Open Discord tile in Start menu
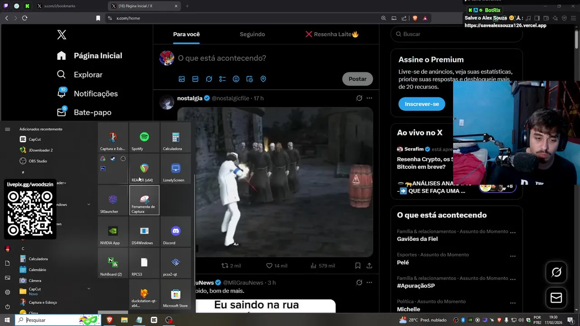Image resolution: width=580 pixels, height=326 pixels. [176, 232]
